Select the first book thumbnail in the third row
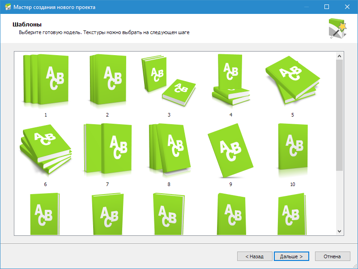Image resolution: width=358 pixels, height=269 pixels. 45,214
